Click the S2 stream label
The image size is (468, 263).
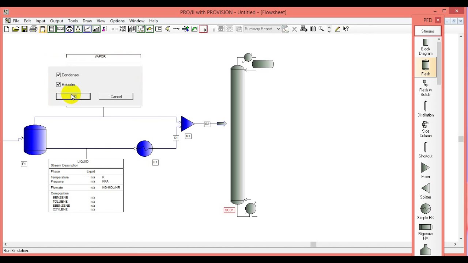[207, 124]
